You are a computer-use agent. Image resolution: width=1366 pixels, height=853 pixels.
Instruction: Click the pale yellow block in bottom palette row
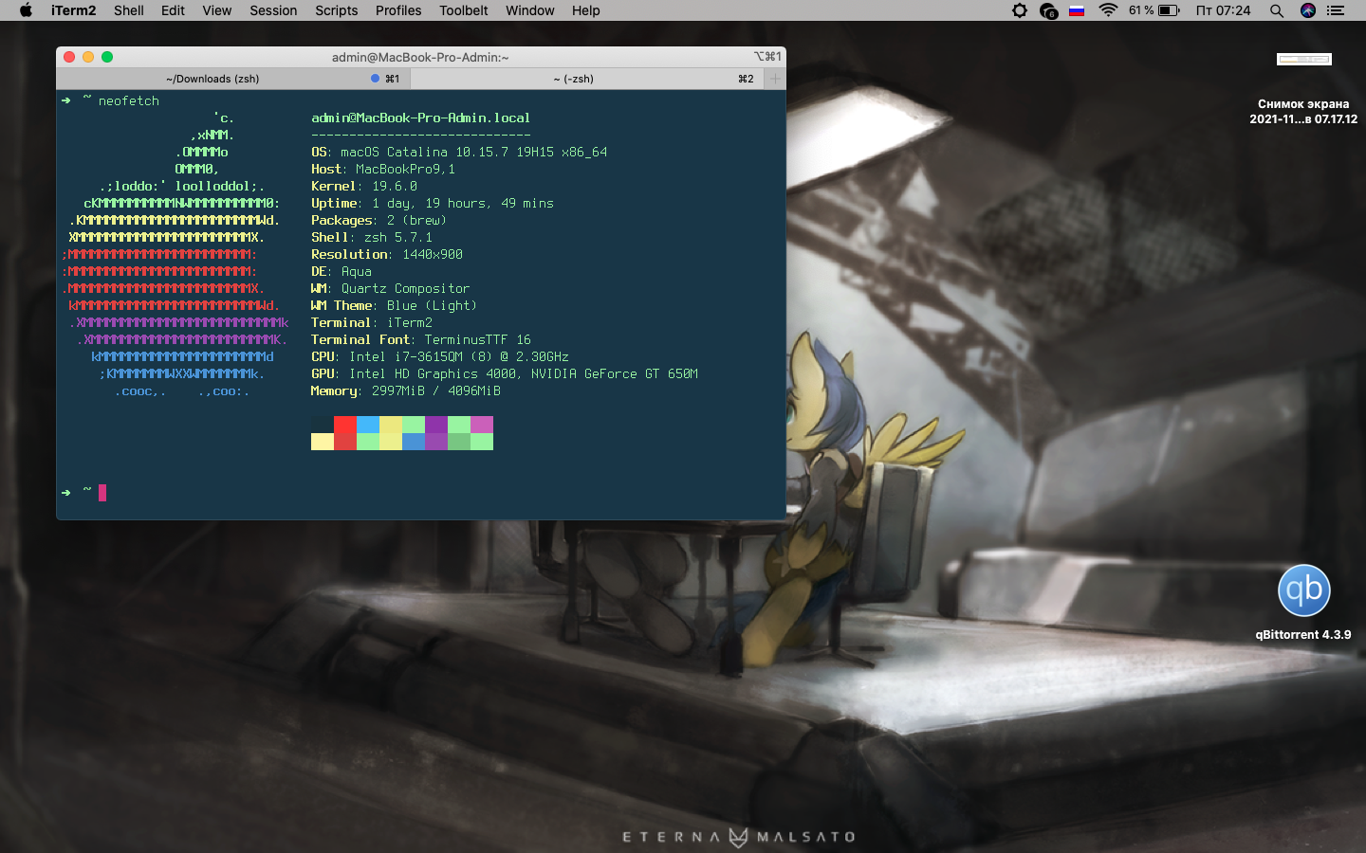coord(323,442)
